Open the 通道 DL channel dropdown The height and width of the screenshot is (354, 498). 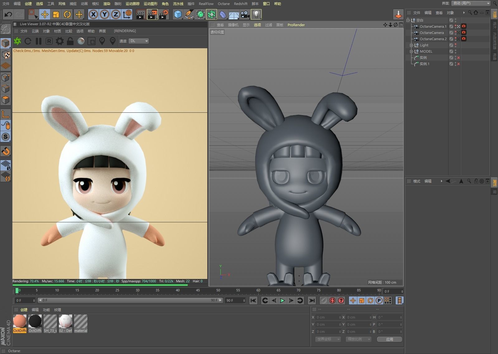[x=139, y=41]
